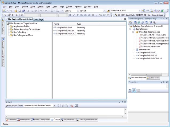The height and width of the screenshot is (127, 170).
Task: Click the last Solution Explorer toolbar icon
Action: 154,22
